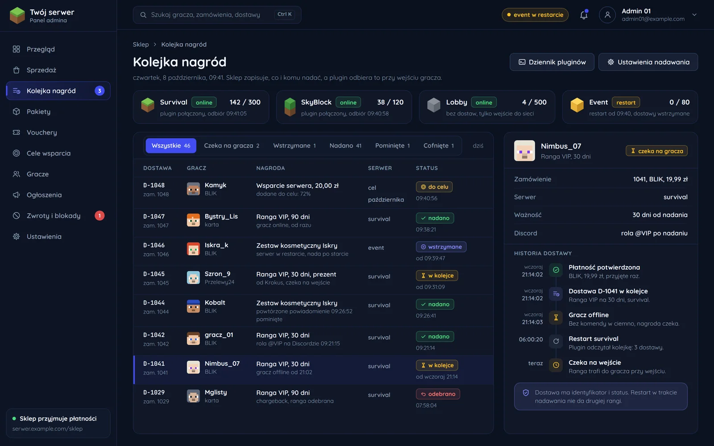Open the serwer.example.com/sklep link
This screenshot has width=714, height=446.
tap(47, 429)
